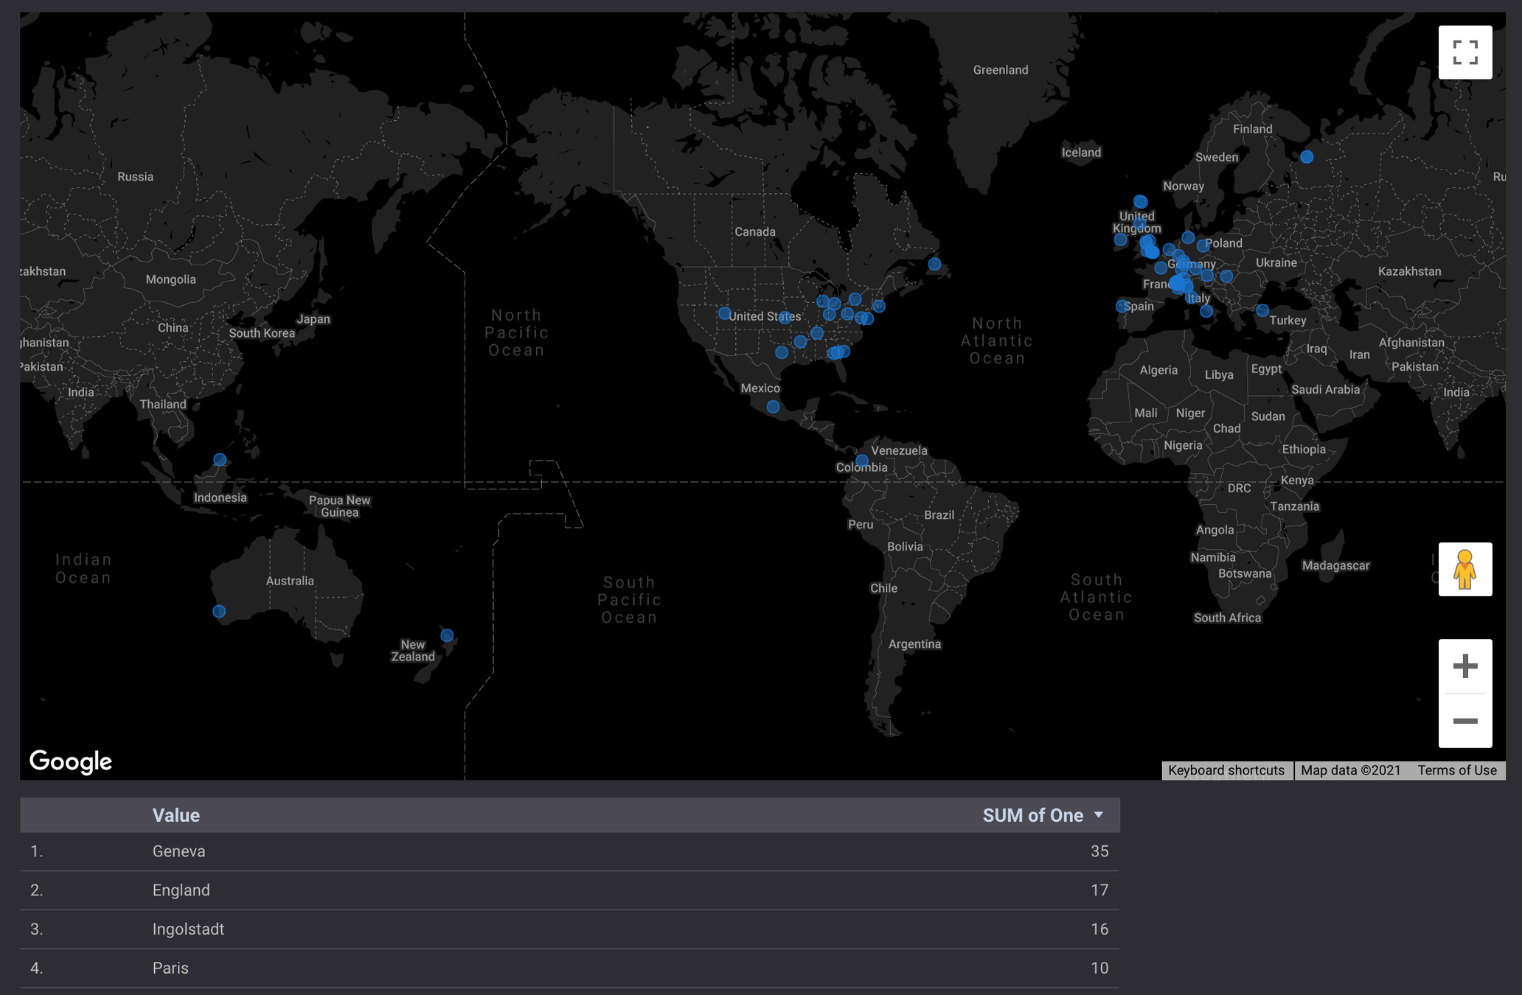Viewport: 1522px width, 995px height.
Task: Click the bubble in southern Mexico
Action: click(773, 407)
